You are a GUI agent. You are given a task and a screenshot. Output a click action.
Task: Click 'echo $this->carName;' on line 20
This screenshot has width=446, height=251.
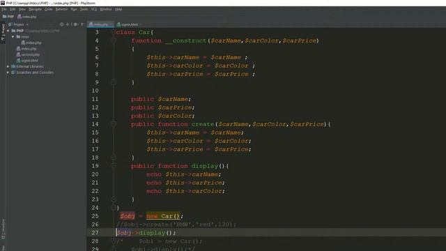point(183,174)
